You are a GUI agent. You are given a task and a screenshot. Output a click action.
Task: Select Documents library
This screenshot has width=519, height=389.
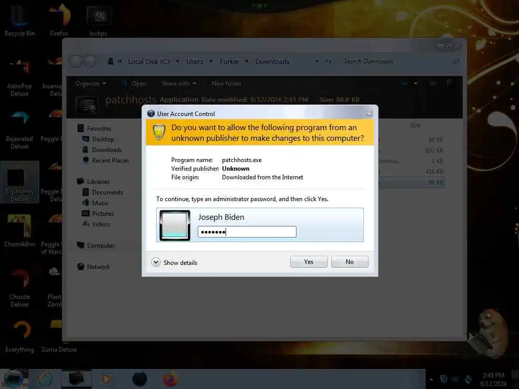point(107,192)
